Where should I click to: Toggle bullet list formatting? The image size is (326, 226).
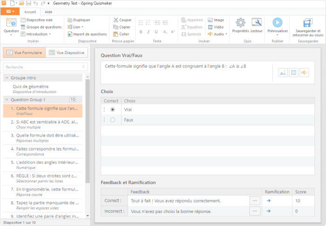point(141,22)
